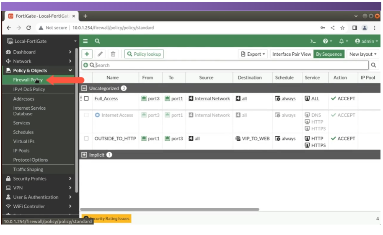Click the drag handle of Full_Access row

tap(81, 98)
